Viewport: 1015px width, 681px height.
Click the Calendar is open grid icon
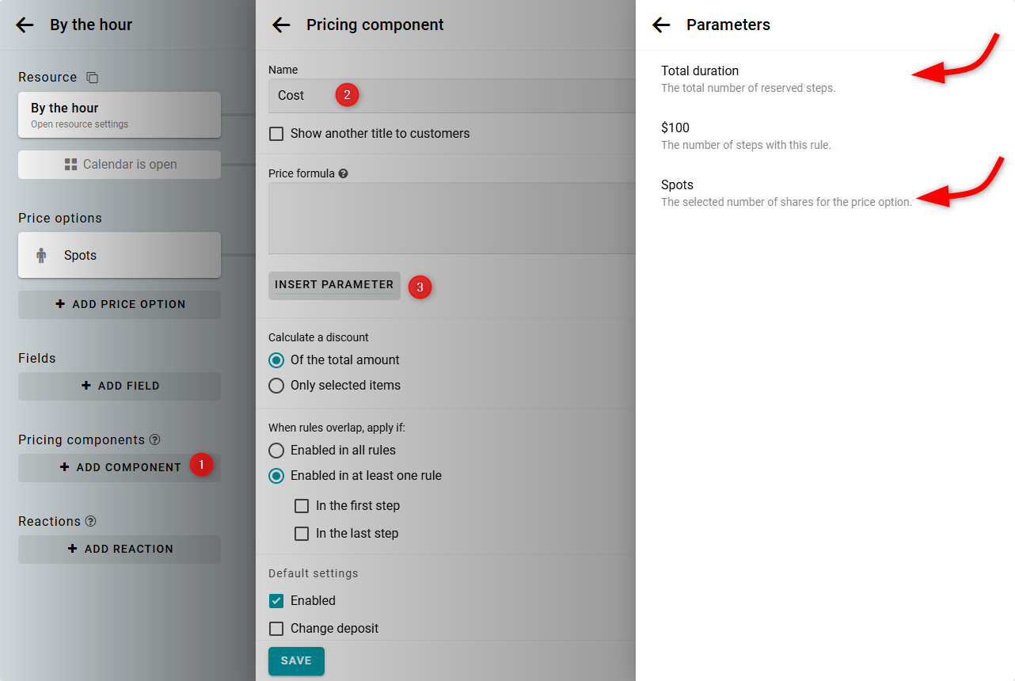tap(70, 165)
